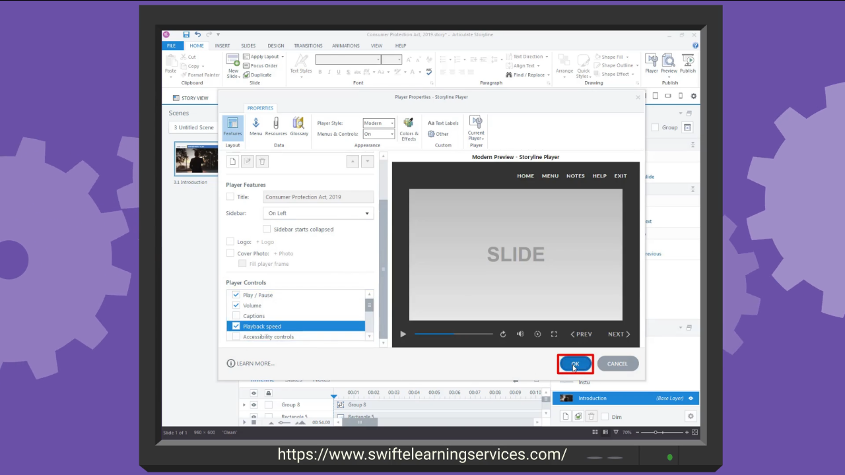Open the Menu data icon
This screenshot has width=845, height=475.
(255, 127)
